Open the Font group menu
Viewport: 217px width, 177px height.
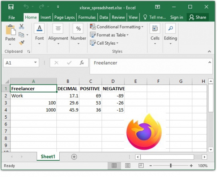[39, 34]
